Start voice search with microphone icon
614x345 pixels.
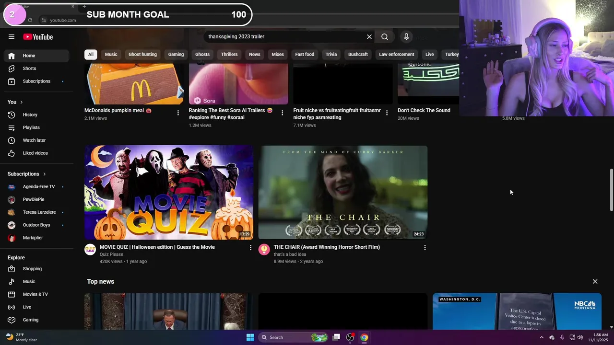(x=406, y=37)
